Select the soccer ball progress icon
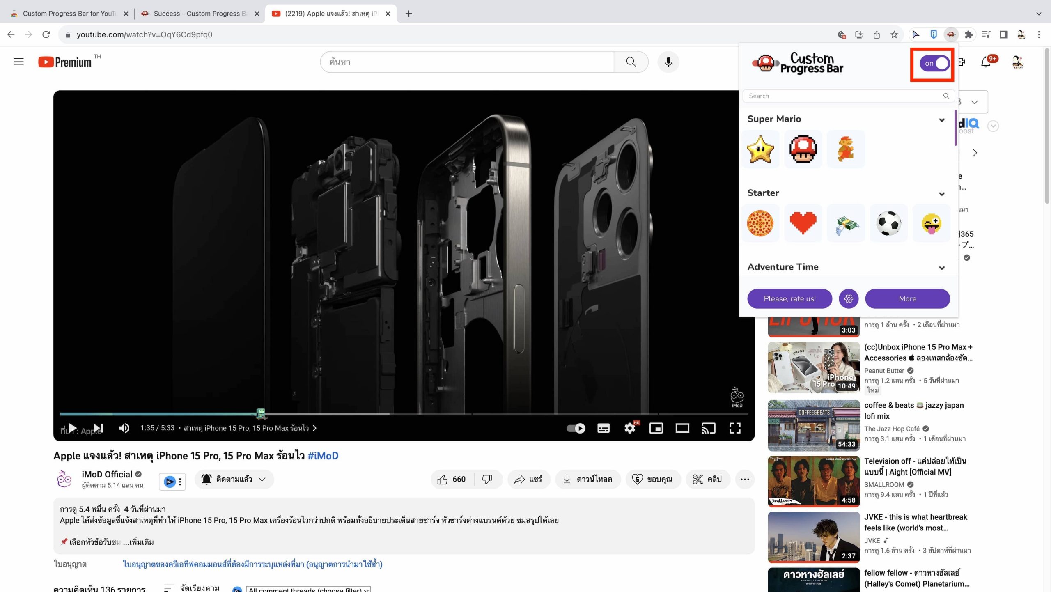 coord(888,223)
